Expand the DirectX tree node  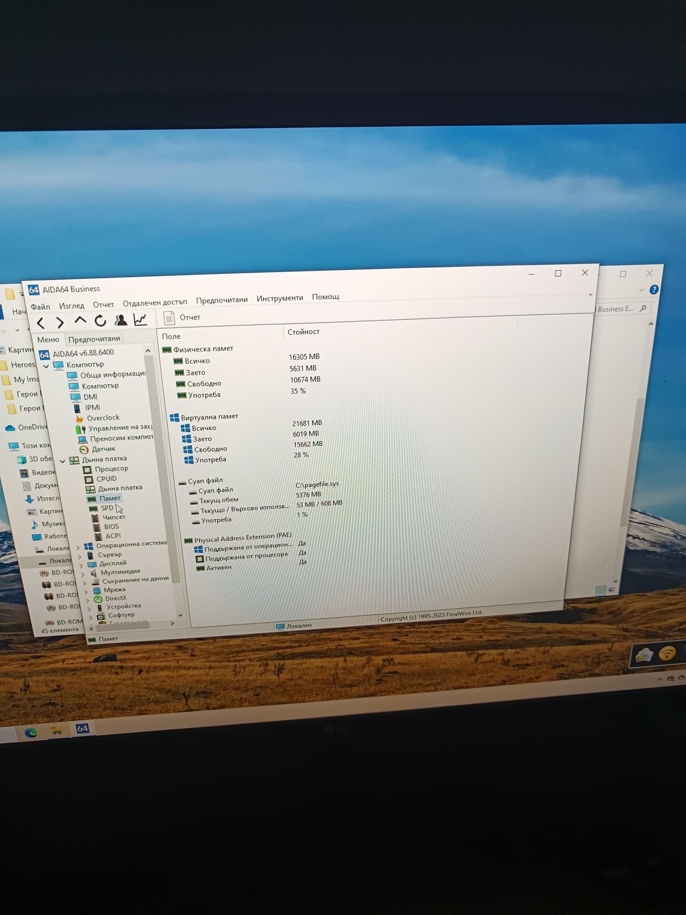(x=87, y=600)
